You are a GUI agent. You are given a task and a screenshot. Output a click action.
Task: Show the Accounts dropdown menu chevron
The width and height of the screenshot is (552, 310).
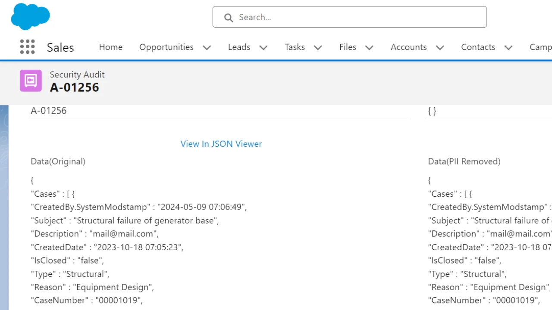[440, 47]
